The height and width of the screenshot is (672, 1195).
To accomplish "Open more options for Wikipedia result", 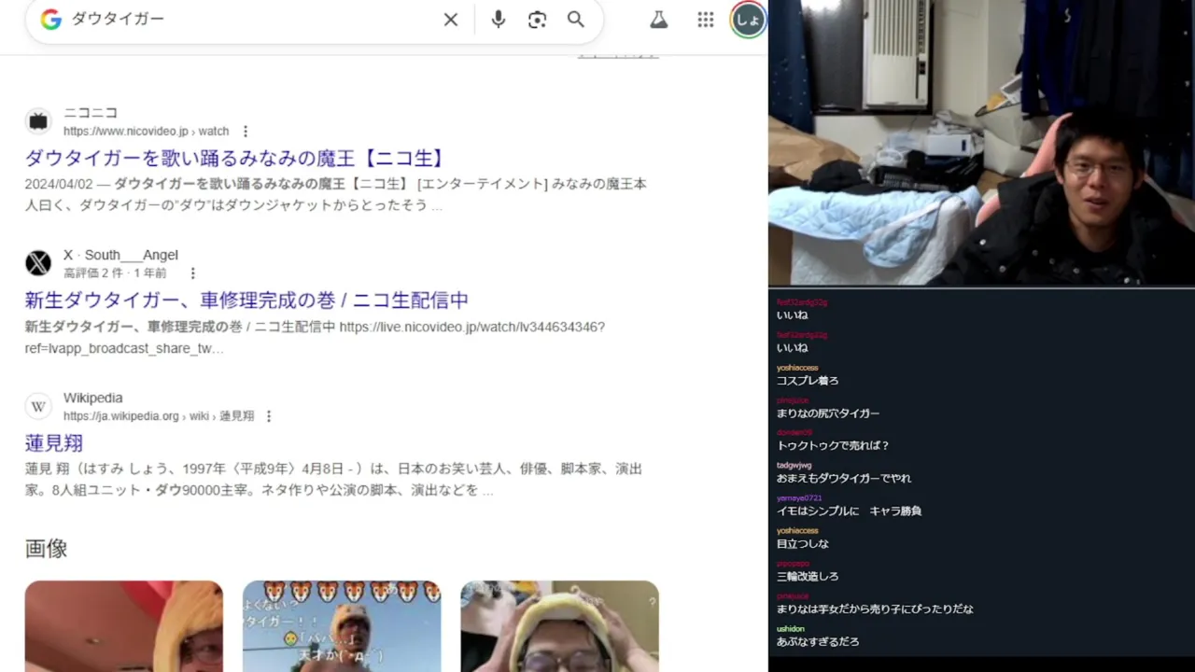I will [x=269, y=416].
